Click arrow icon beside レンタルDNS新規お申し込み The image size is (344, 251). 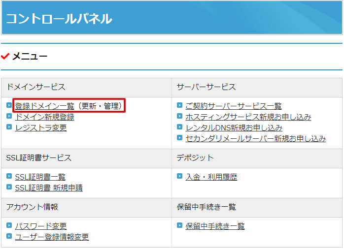click(x=179, y=126)
